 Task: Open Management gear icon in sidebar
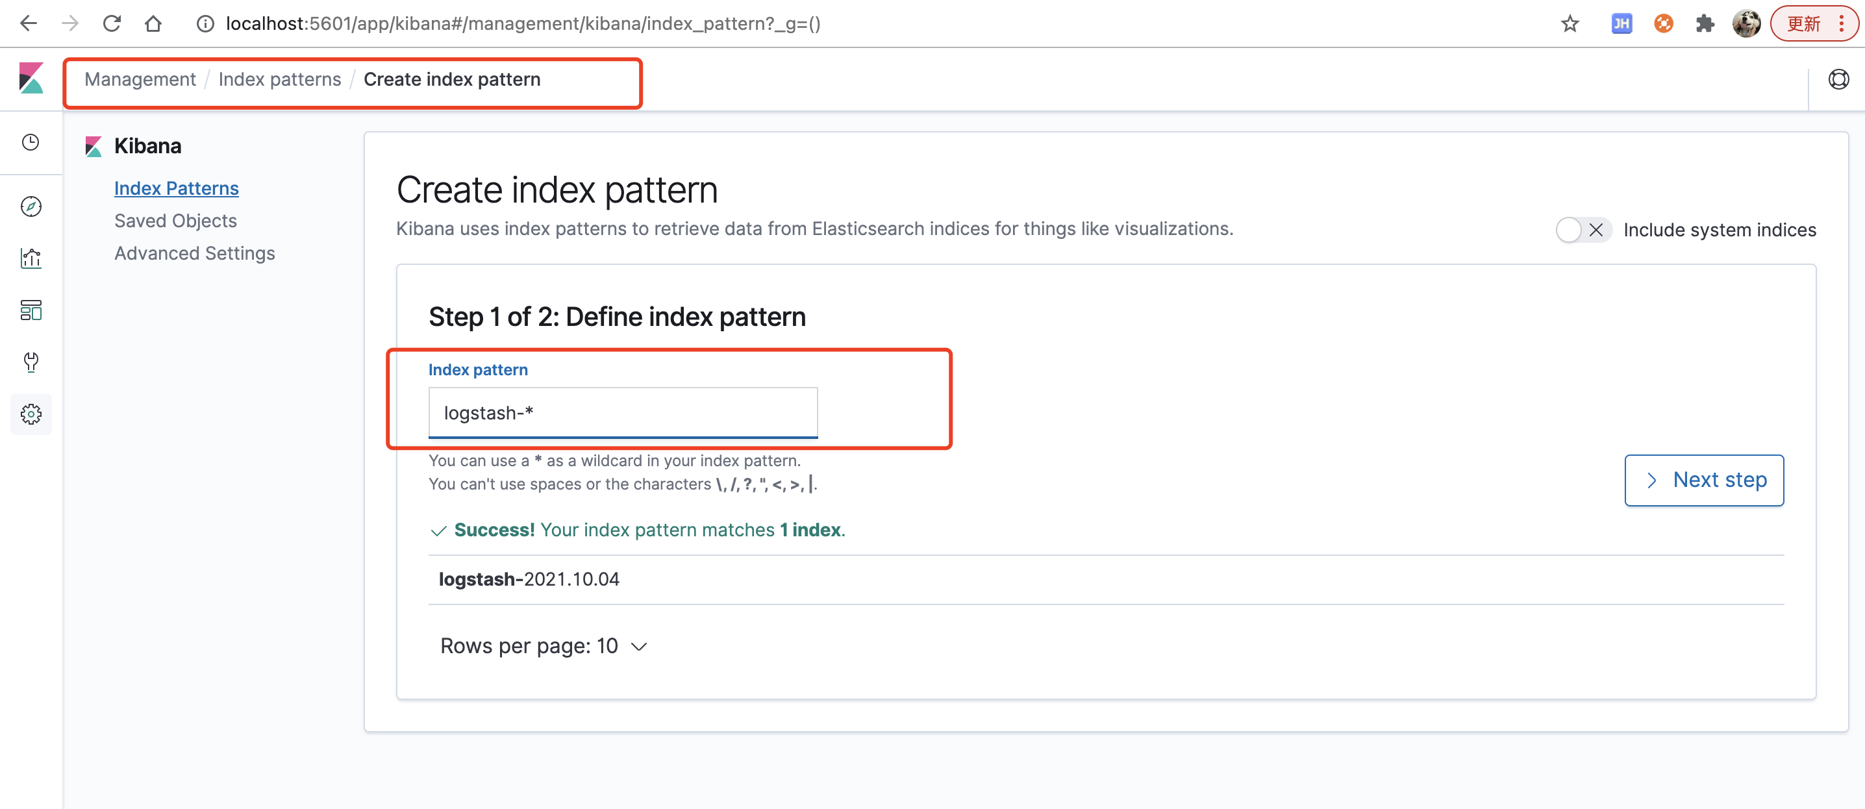[31, 415]
